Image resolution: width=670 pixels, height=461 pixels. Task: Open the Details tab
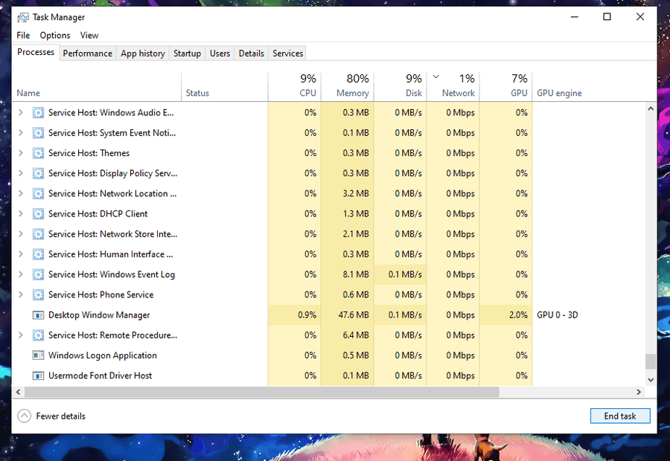coord(252,54)
